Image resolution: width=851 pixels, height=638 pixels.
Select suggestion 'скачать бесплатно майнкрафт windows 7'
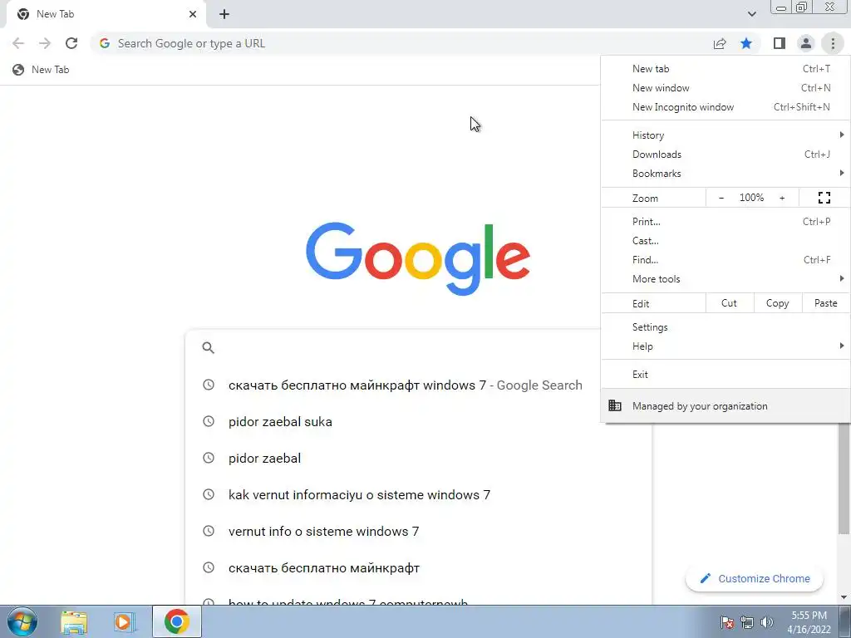pyautogui.click(x=418, y=385)
